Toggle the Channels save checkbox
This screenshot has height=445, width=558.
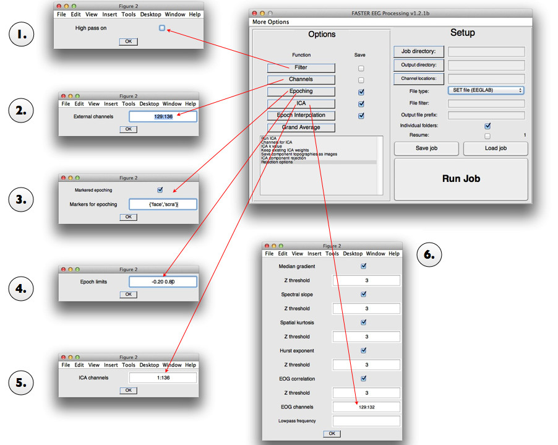(x=361, y=80)
